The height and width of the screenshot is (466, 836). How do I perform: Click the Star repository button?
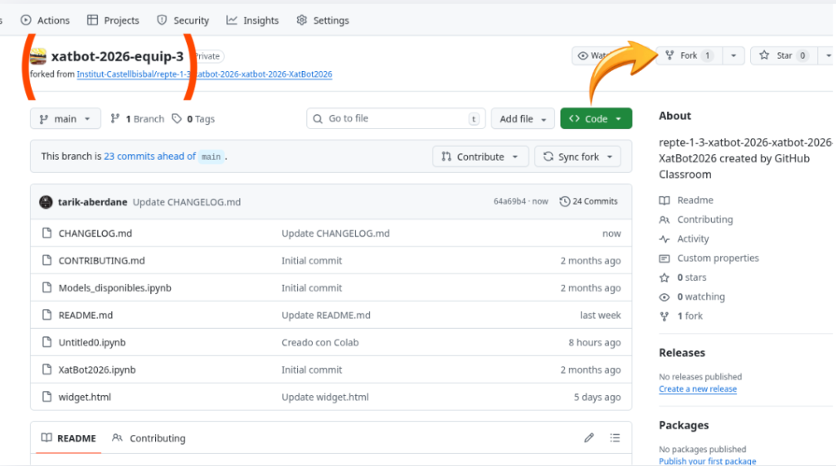coord(776,55)
